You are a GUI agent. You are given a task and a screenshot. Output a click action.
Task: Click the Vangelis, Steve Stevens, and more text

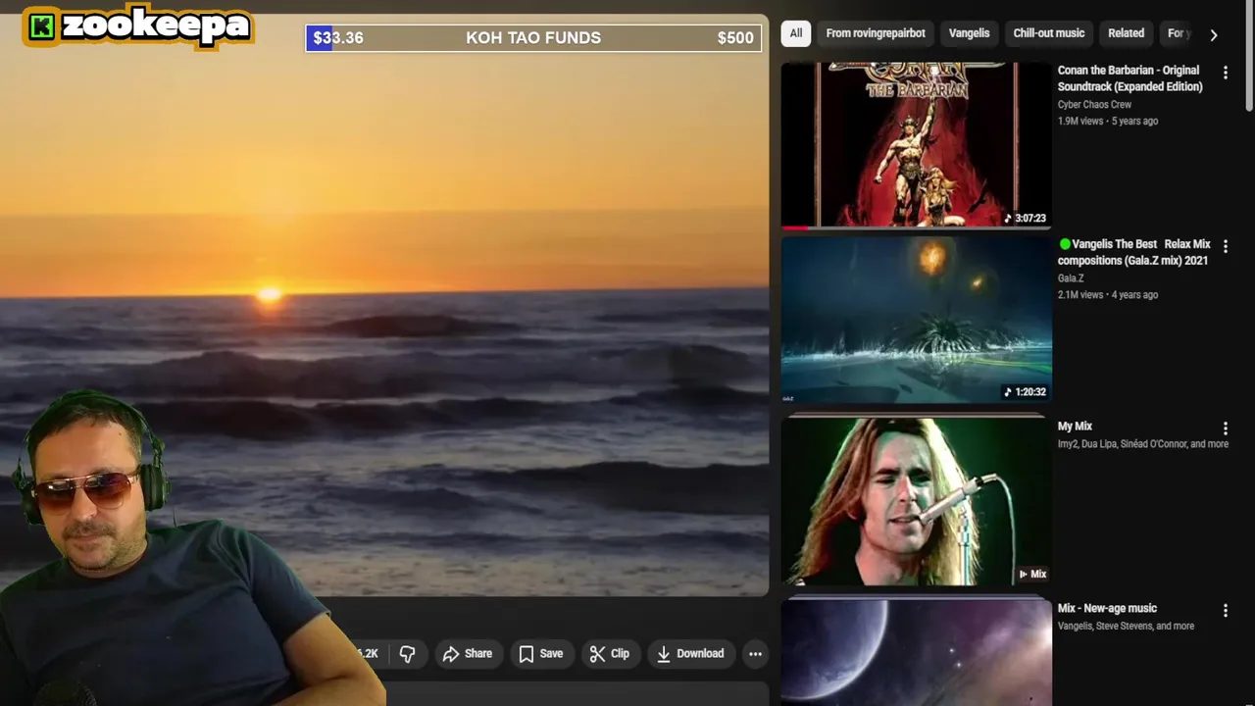tap(1126, 626)
